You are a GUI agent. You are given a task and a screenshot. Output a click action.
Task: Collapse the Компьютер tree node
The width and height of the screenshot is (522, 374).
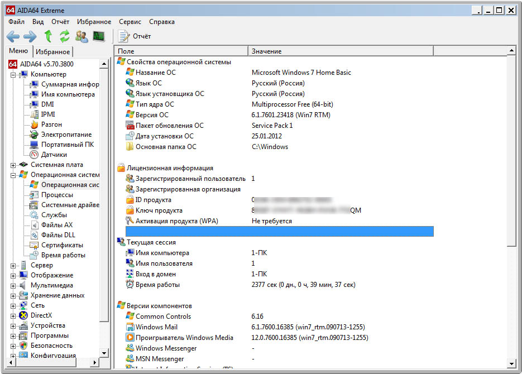[x=13, y=75]
